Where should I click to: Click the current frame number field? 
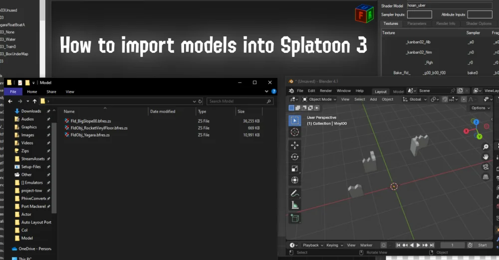[452, 245]
